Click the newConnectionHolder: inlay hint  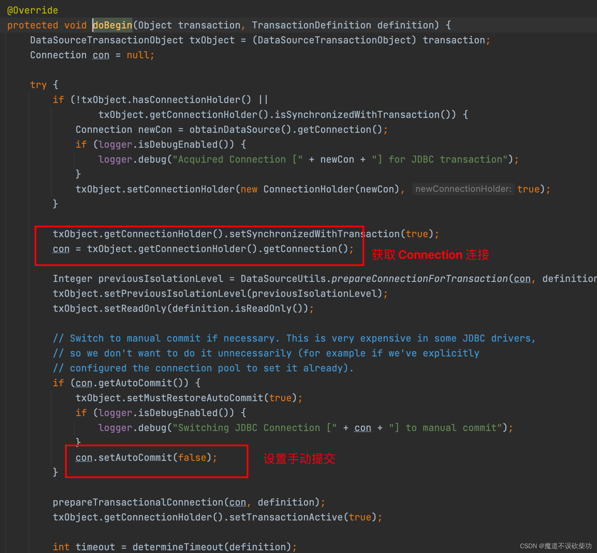point(463,189)
